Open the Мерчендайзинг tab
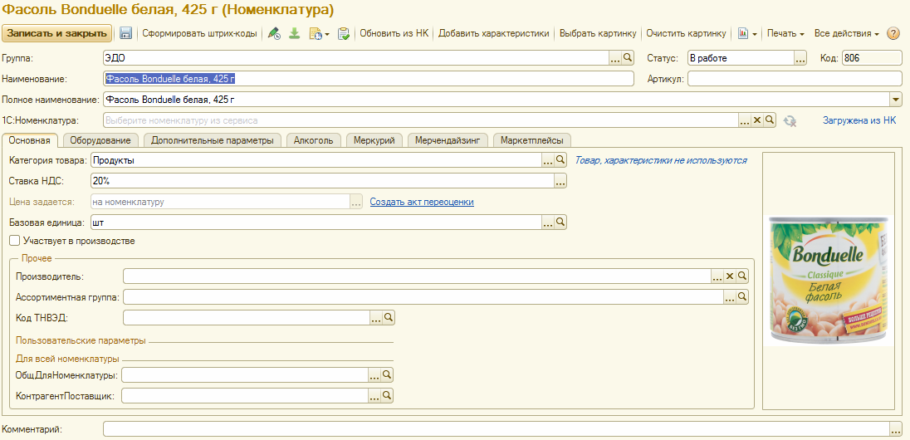This screenshot has width=910, height=440. (x=448, y=140)
